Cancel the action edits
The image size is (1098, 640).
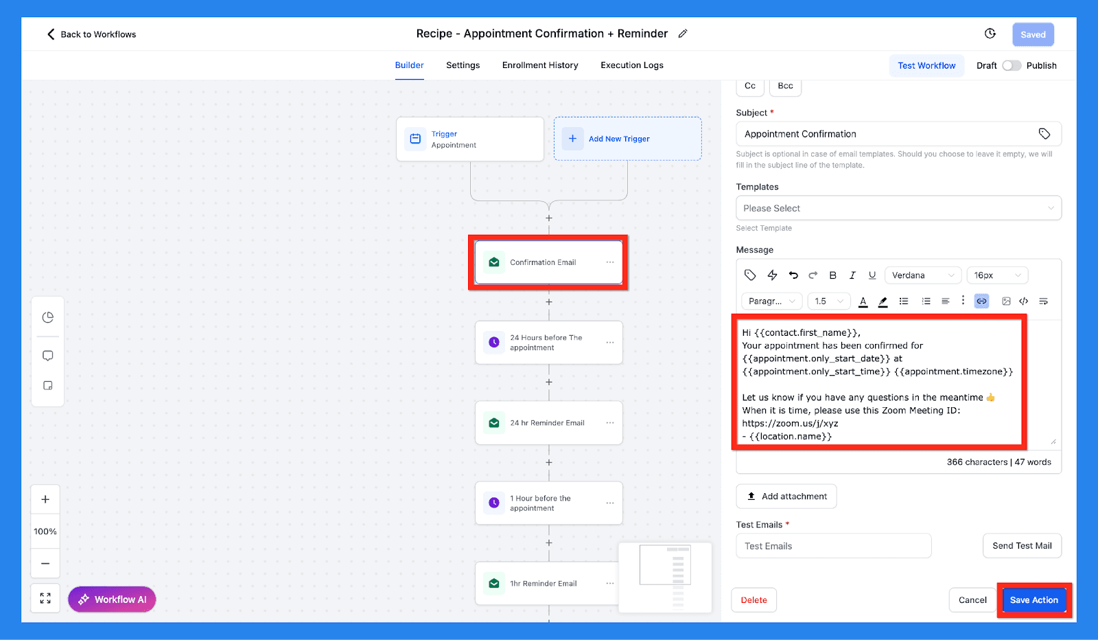click(972, 600)
